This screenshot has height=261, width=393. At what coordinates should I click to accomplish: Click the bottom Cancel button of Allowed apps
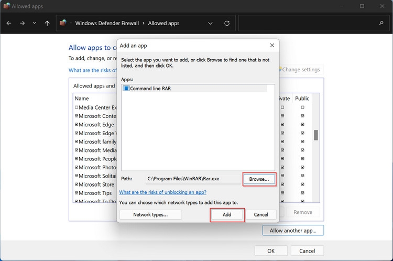click(307, 251)
